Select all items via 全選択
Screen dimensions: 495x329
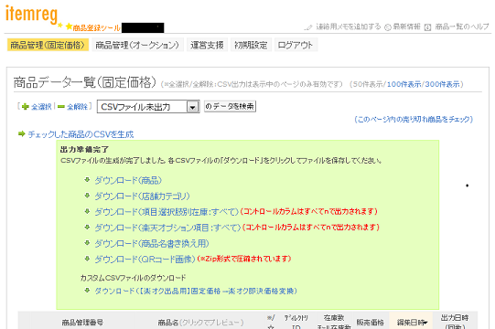[x=41, y=107]
